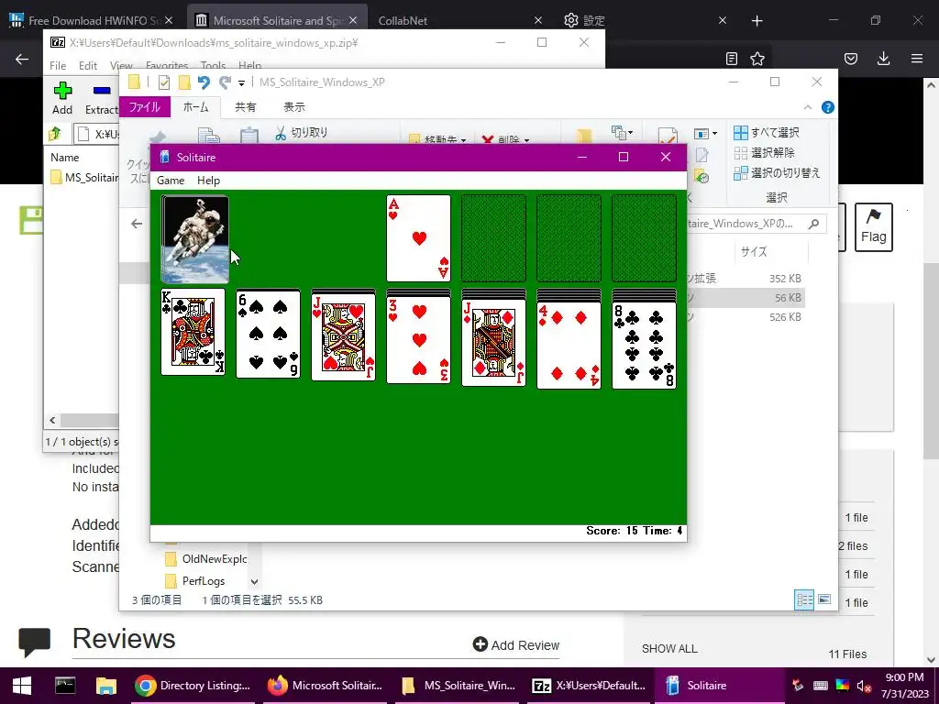Viewport: 939px width, 704px height.
Task: Click 選択解除 in Explorer ribbon
Action: pos(764,153)
